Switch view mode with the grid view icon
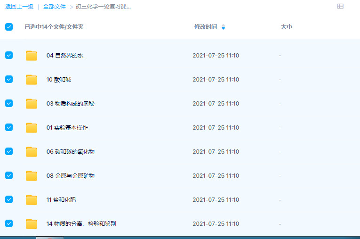This screenshot has width=360, height=239. click(x=340, y=6)
